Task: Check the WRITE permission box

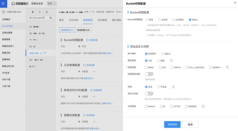Action: click(x=172, y=67)
